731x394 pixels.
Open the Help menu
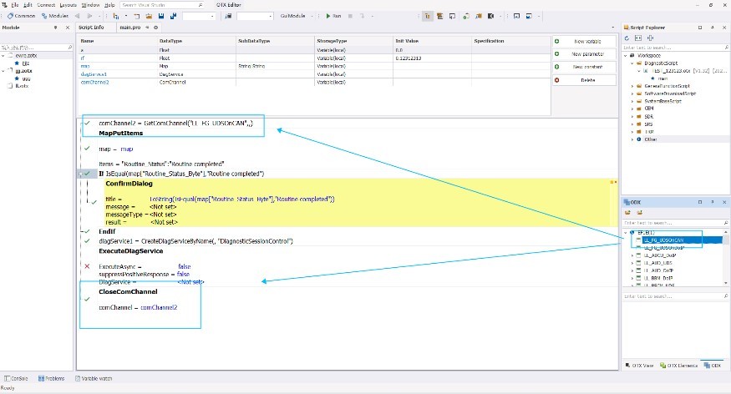pos(109,5)
